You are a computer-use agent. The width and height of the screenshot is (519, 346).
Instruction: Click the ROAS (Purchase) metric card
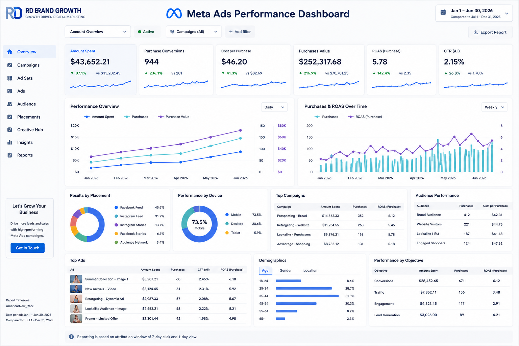coord(401,70)
